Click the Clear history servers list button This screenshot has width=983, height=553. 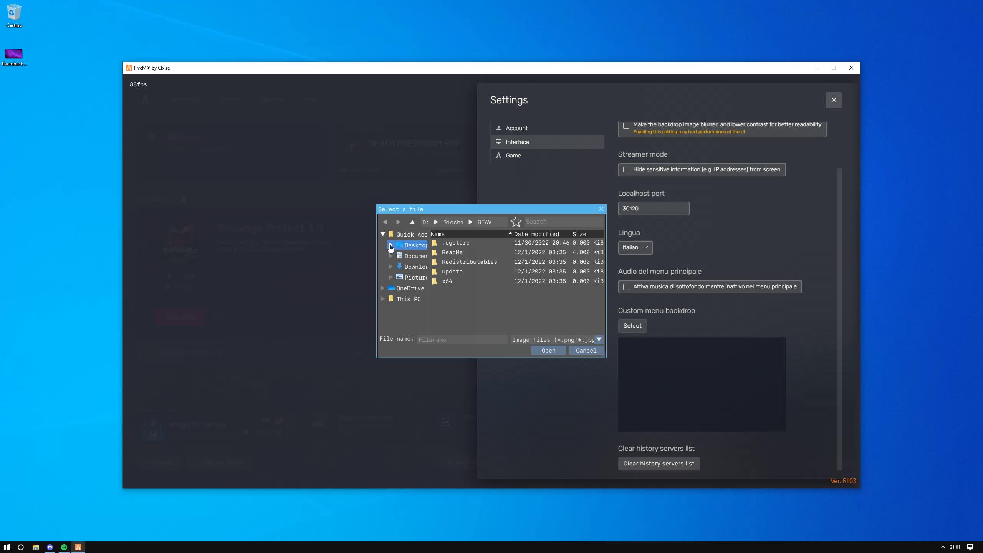click(x=659, y=464)
